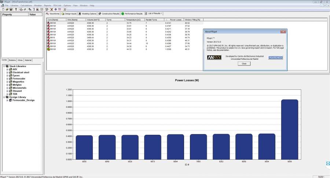The width and height of the screenshot is (330, 178).
Task: Click the red icon on the first result row
Action: pos(48,23)
